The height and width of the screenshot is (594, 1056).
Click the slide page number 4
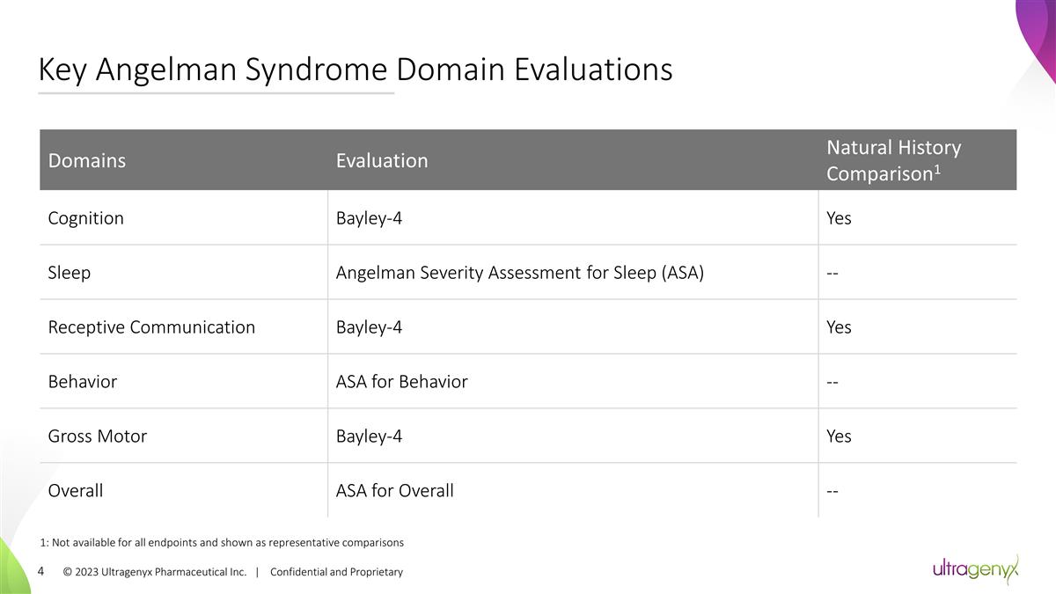41,571
